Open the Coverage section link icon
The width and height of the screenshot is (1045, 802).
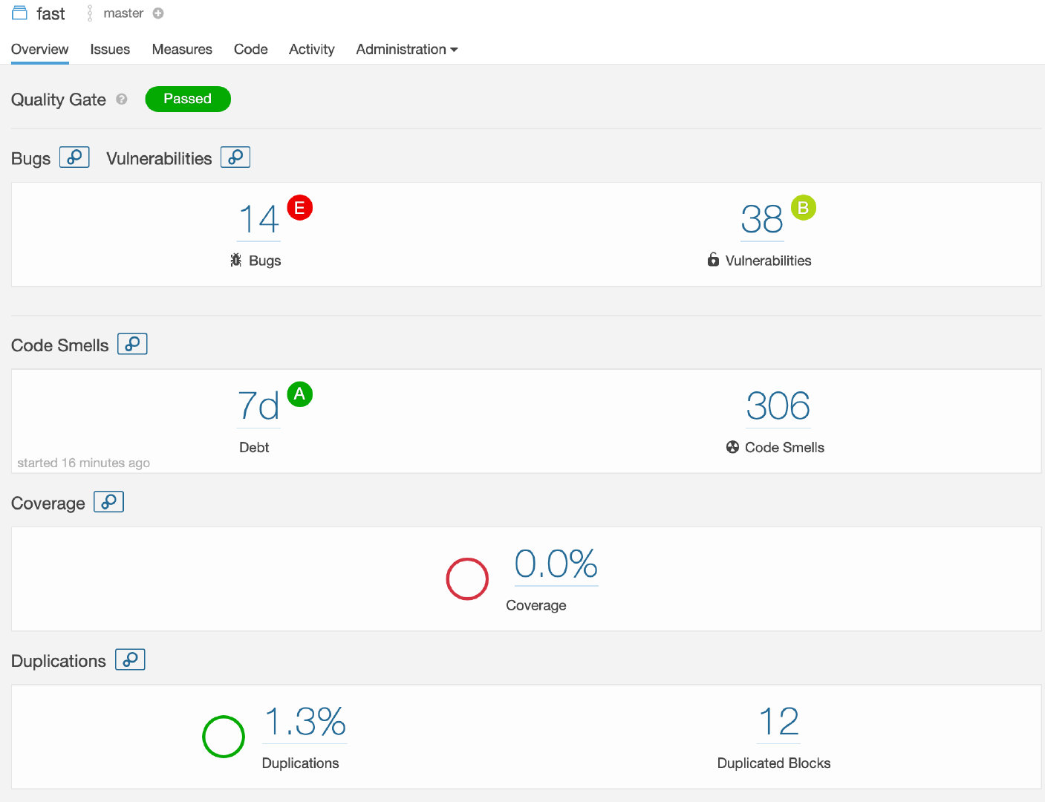(x=108, y=502)
